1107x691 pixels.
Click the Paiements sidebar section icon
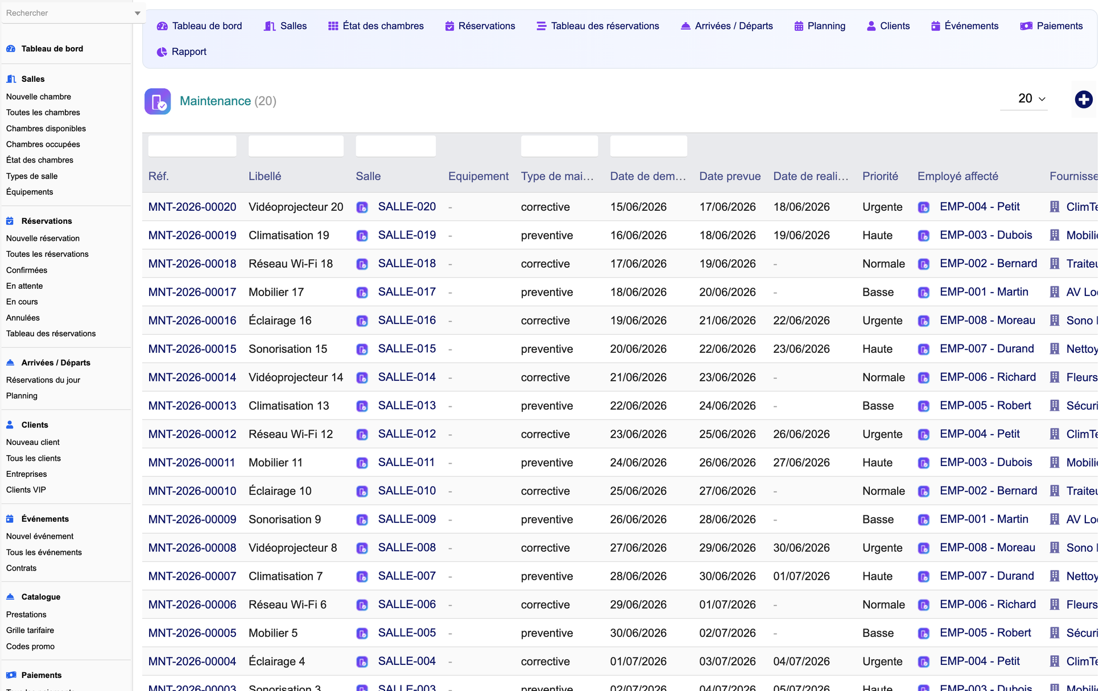[x=11, y=675]
